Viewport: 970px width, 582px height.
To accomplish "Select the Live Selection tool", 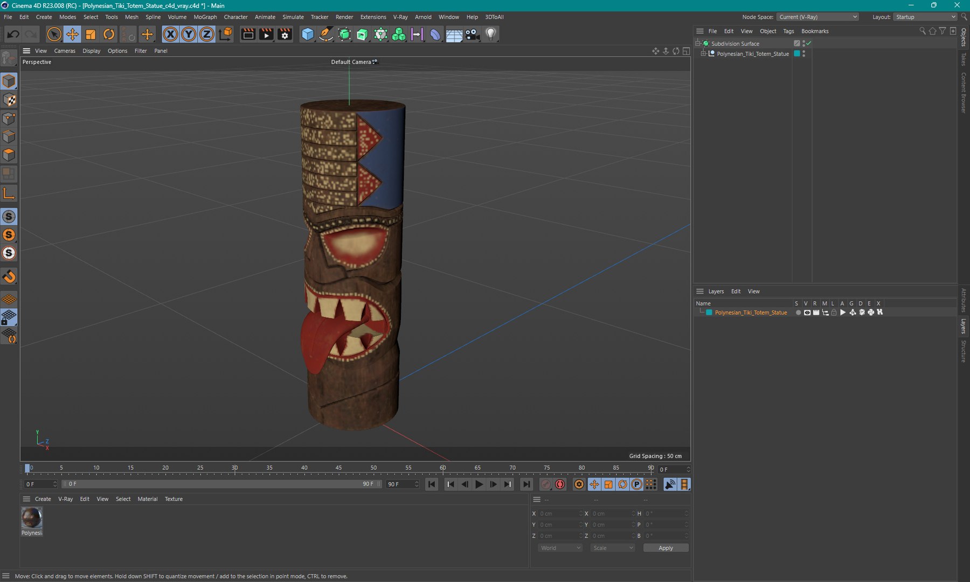I will (x=54, y=34).
